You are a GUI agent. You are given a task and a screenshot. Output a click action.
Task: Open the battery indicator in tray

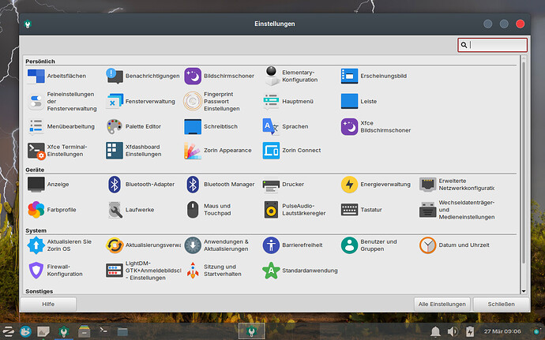click(x=470, y=331)
